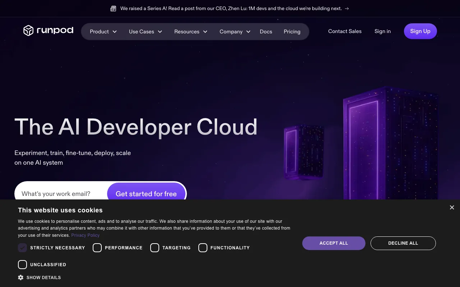The image size is (460, 287).
Task: Click the Runpod cube logo
Action: (28, 30)
